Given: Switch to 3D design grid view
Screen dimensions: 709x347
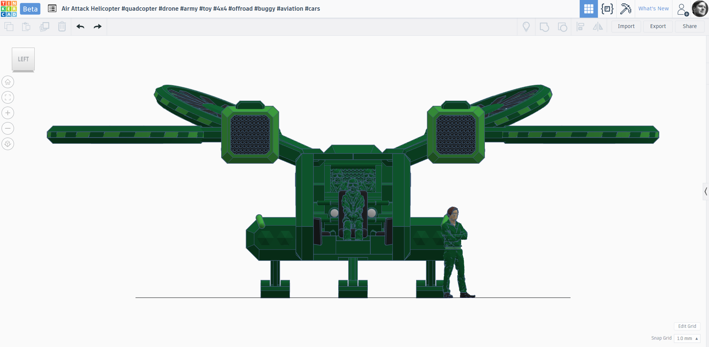Looking at the screenshot, I should (x=589, y=9).
